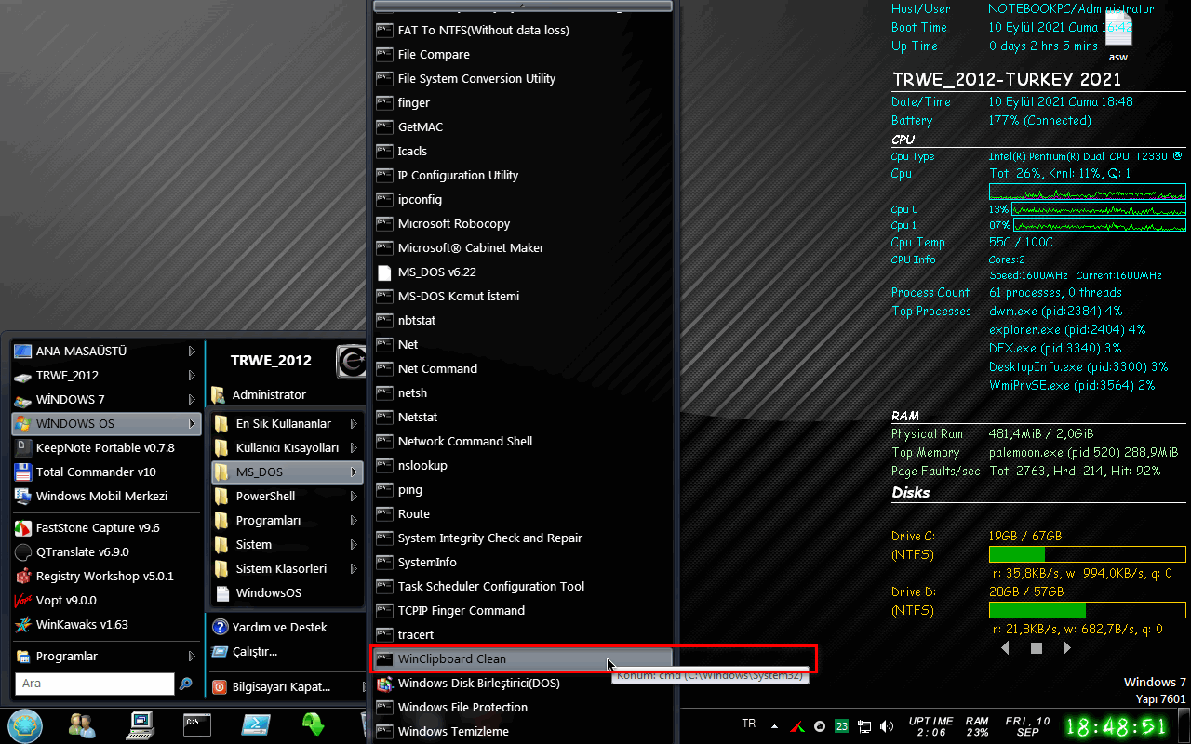Open Microsoft® Cabinet Maker
This screenshot has width=1191, height=744.
click(x=522, y=247)
